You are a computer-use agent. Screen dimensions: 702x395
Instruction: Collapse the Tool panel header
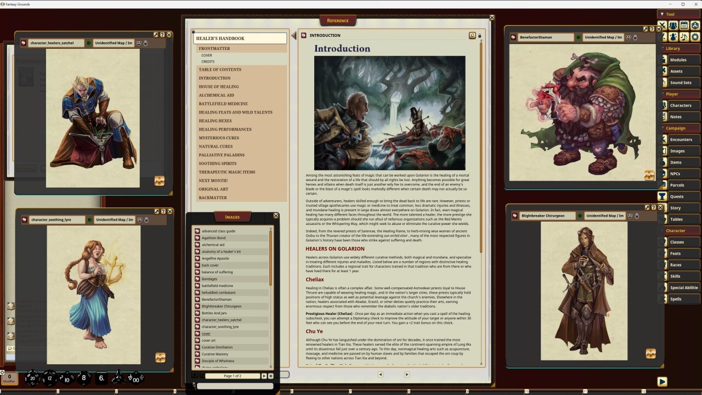[x=663, y=14]
